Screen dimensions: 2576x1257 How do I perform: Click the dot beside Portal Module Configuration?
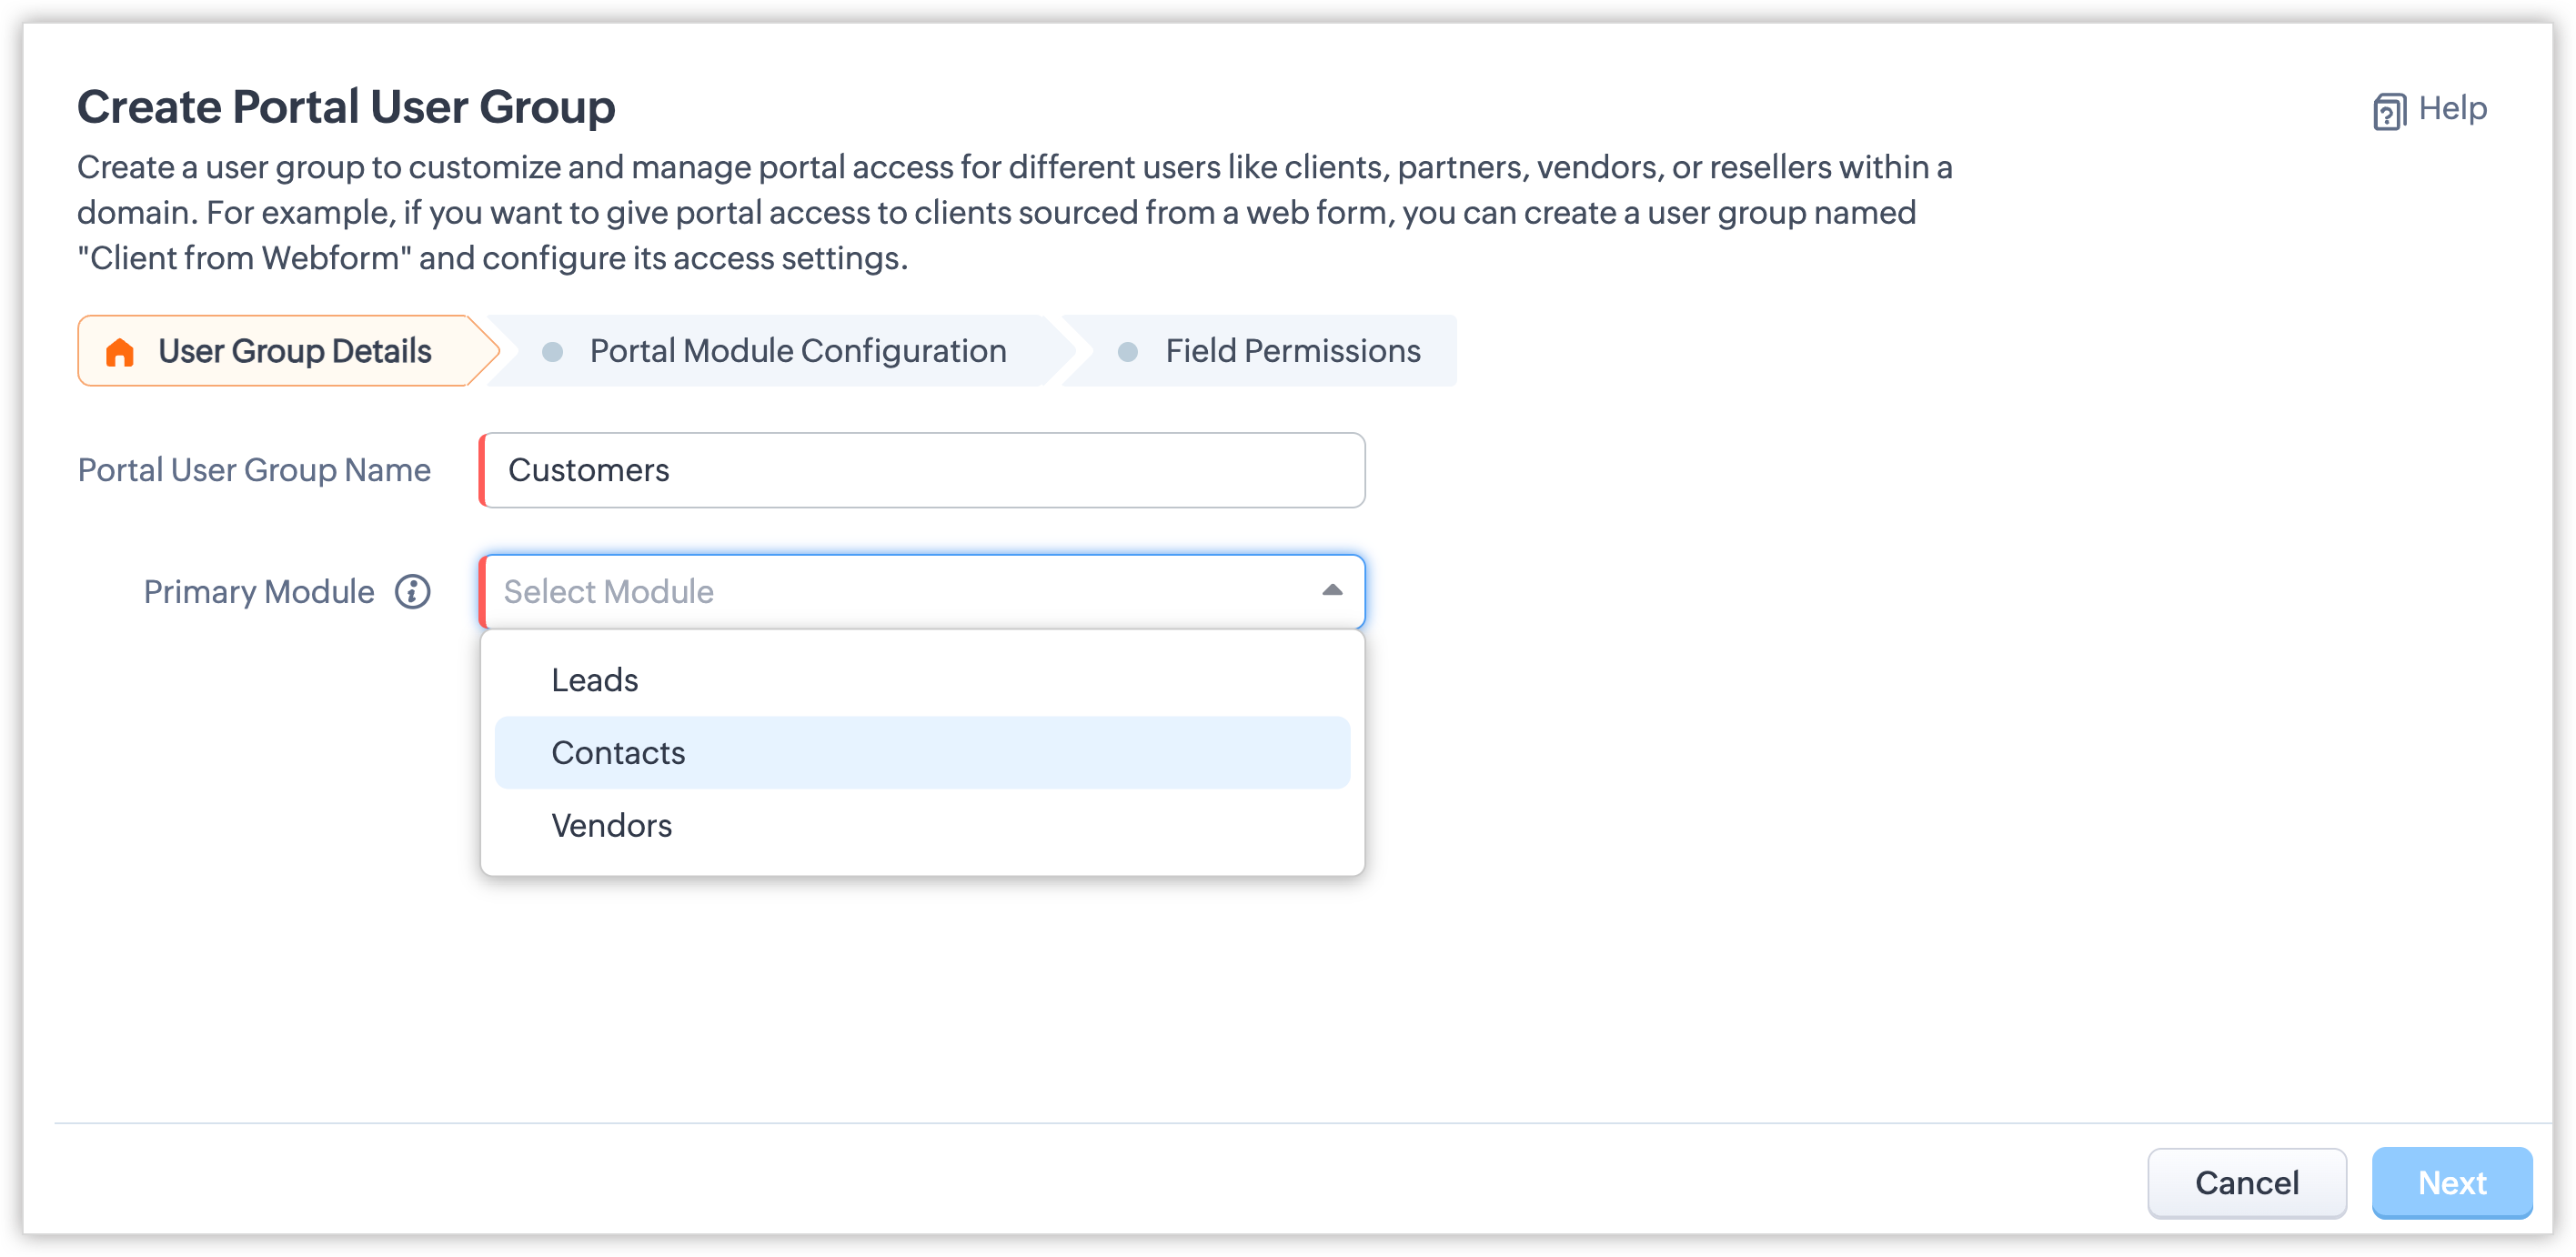[x=552, y=352]
